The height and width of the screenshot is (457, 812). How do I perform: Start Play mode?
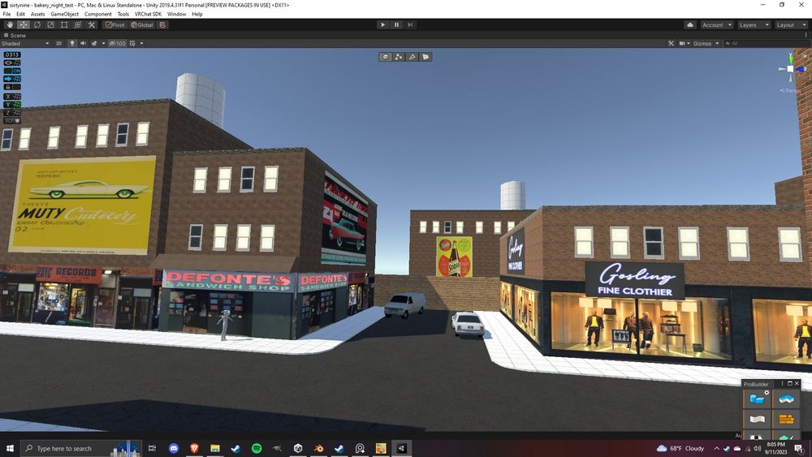pos(382,25)
